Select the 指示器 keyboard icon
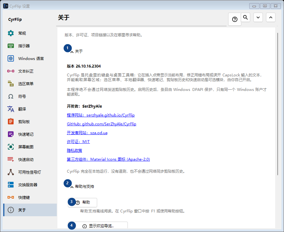 [11, 46]
